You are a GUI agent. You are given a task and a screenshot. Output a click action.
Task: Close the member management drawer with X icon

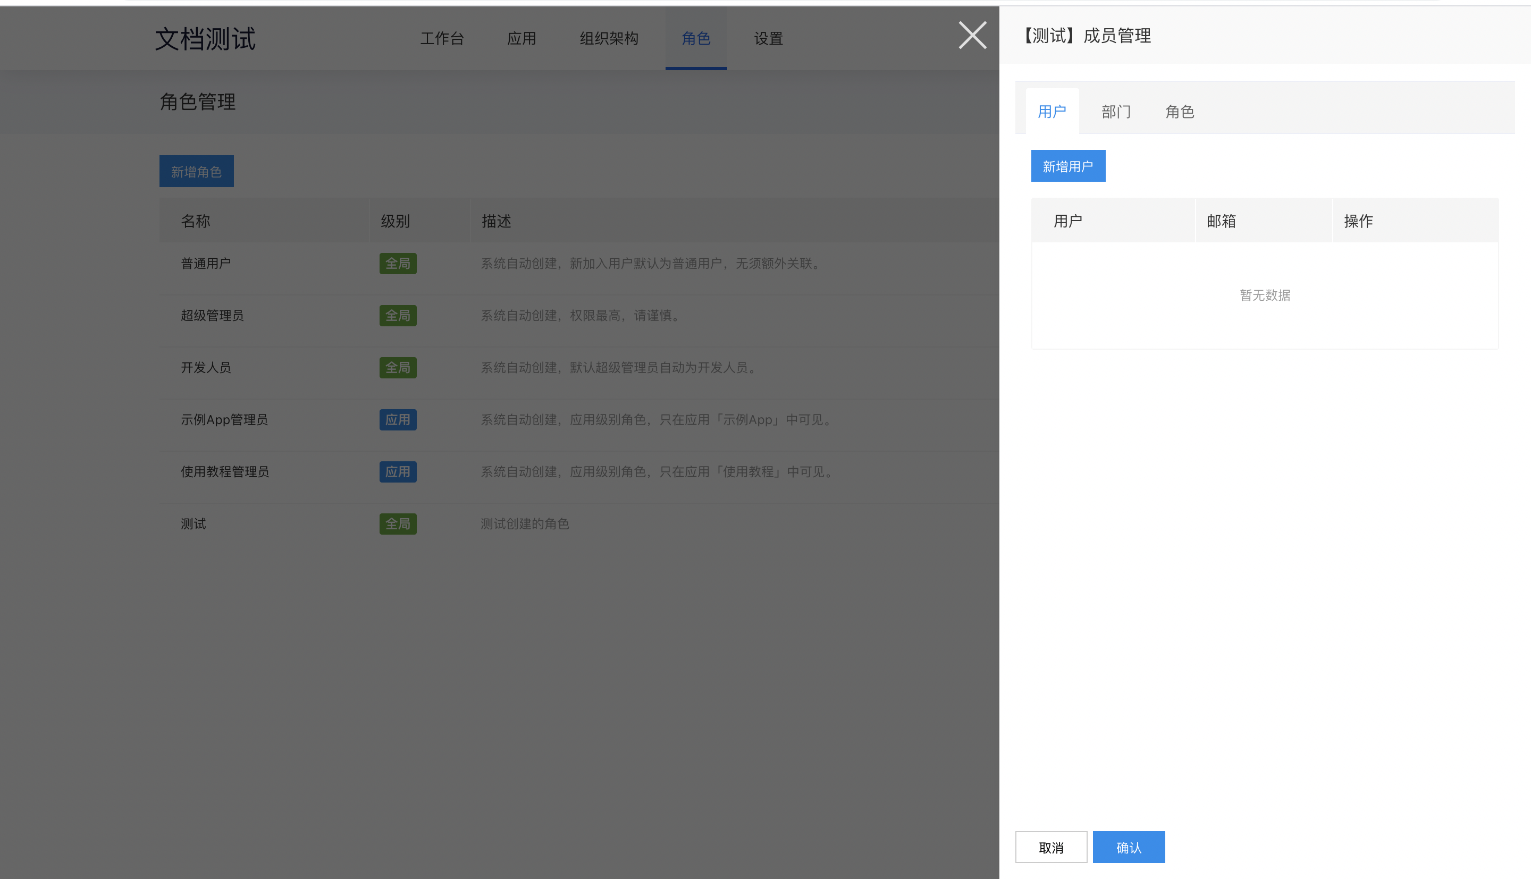(x=973, y=35)
